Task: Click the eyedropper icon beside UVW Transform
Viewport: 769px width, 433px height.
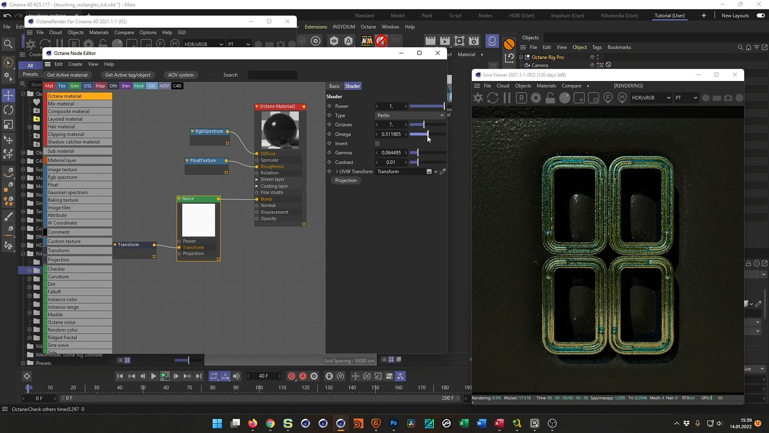Action: coord(443,171)
